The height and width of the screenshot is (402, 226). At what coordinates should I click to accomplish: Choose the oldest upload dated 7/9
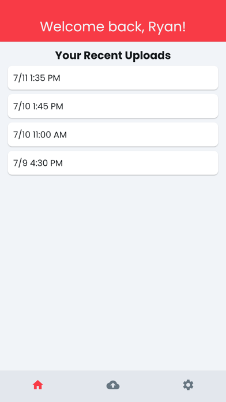coord(113,163)
